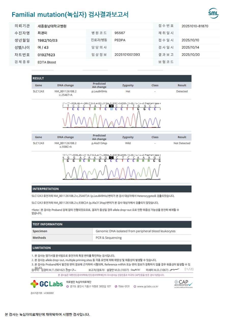229x323 pixels.
Task: Click the INTERPRETATION section header
Action: 111,189
